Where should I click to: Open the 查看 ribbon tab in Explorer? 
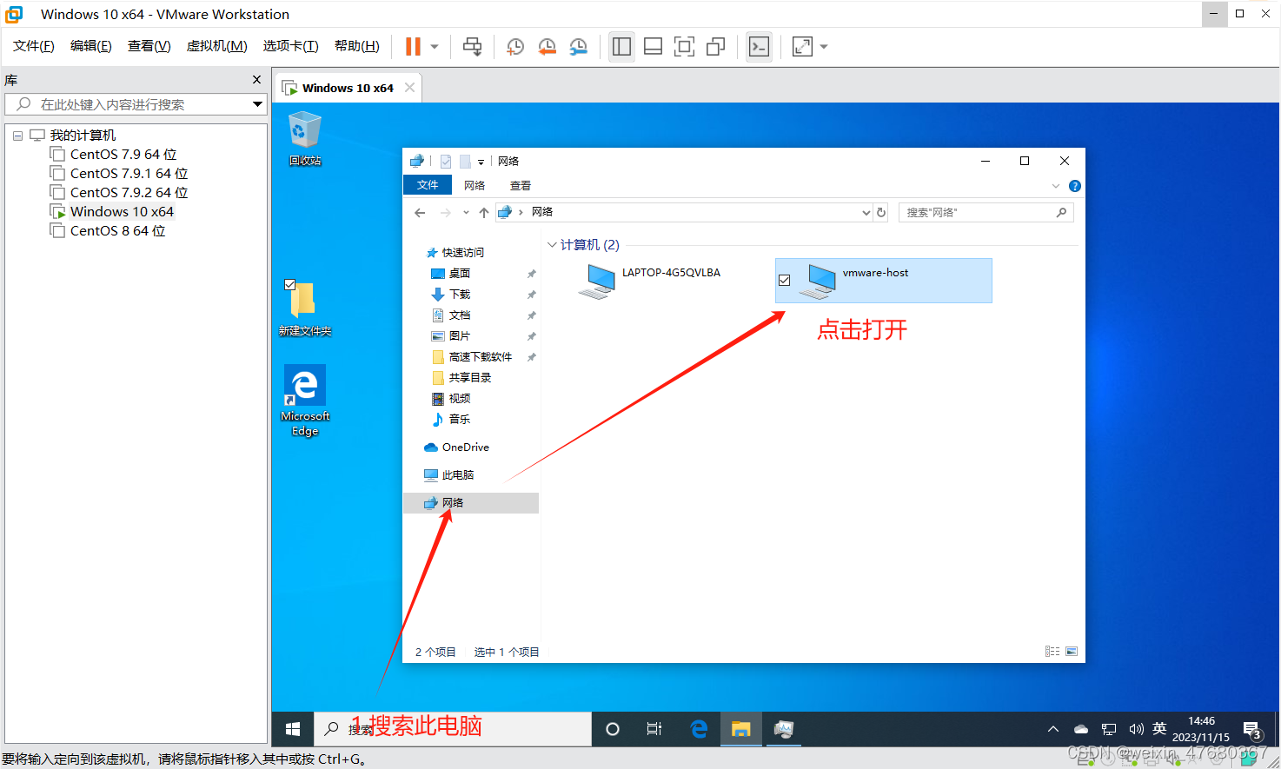(x=521, y=185)
